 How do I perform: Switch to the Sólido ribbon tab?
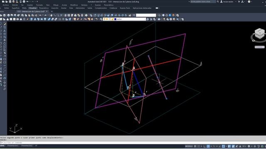(7, 8)
